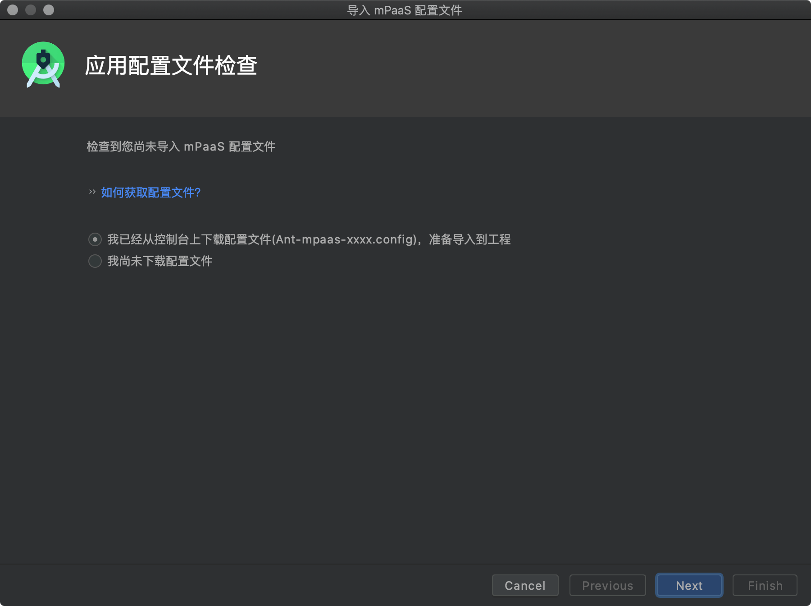Click the text 检查到您尚未导入 mPaaS 配置文件
Image resolution: width=811 pixels, height=606 pixels.
181,147
